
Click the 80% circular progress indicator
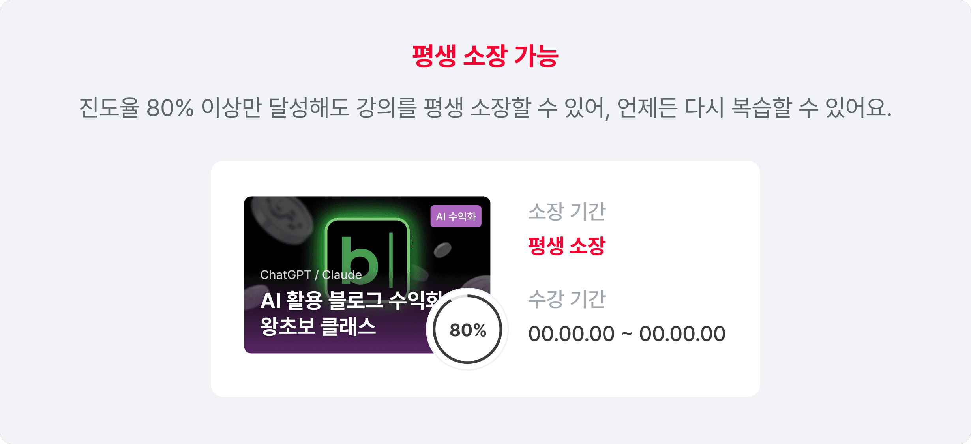pos(467,329)
